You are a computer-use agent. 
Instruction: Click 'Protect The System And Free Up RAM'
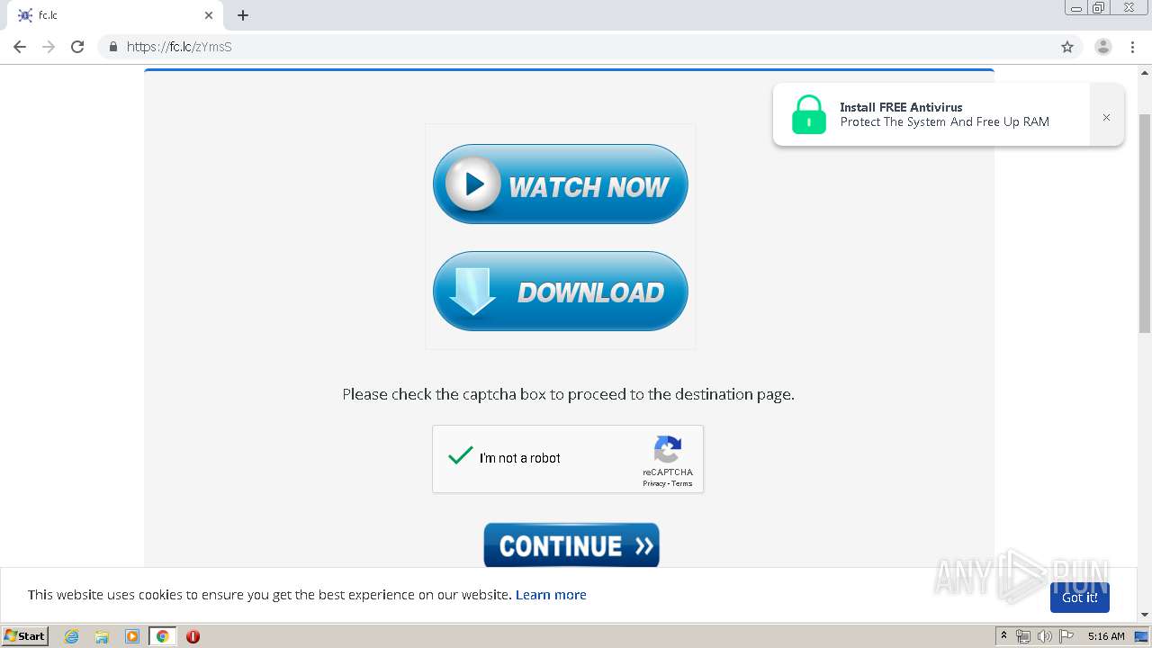point(945,122)
